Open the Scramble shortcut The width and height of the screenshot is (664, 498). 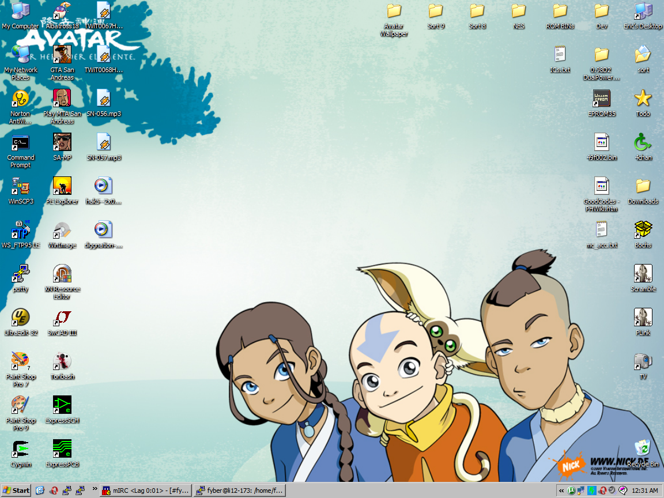[x=643, y=278]
